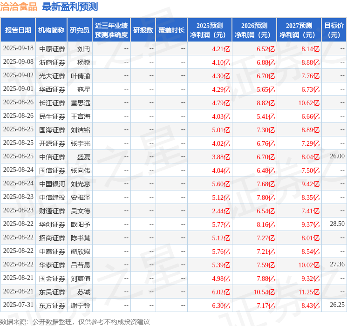This screenshot has height=326, width=347.
Task: Click analyst name 刘洁铭
Action: [81, 130]
